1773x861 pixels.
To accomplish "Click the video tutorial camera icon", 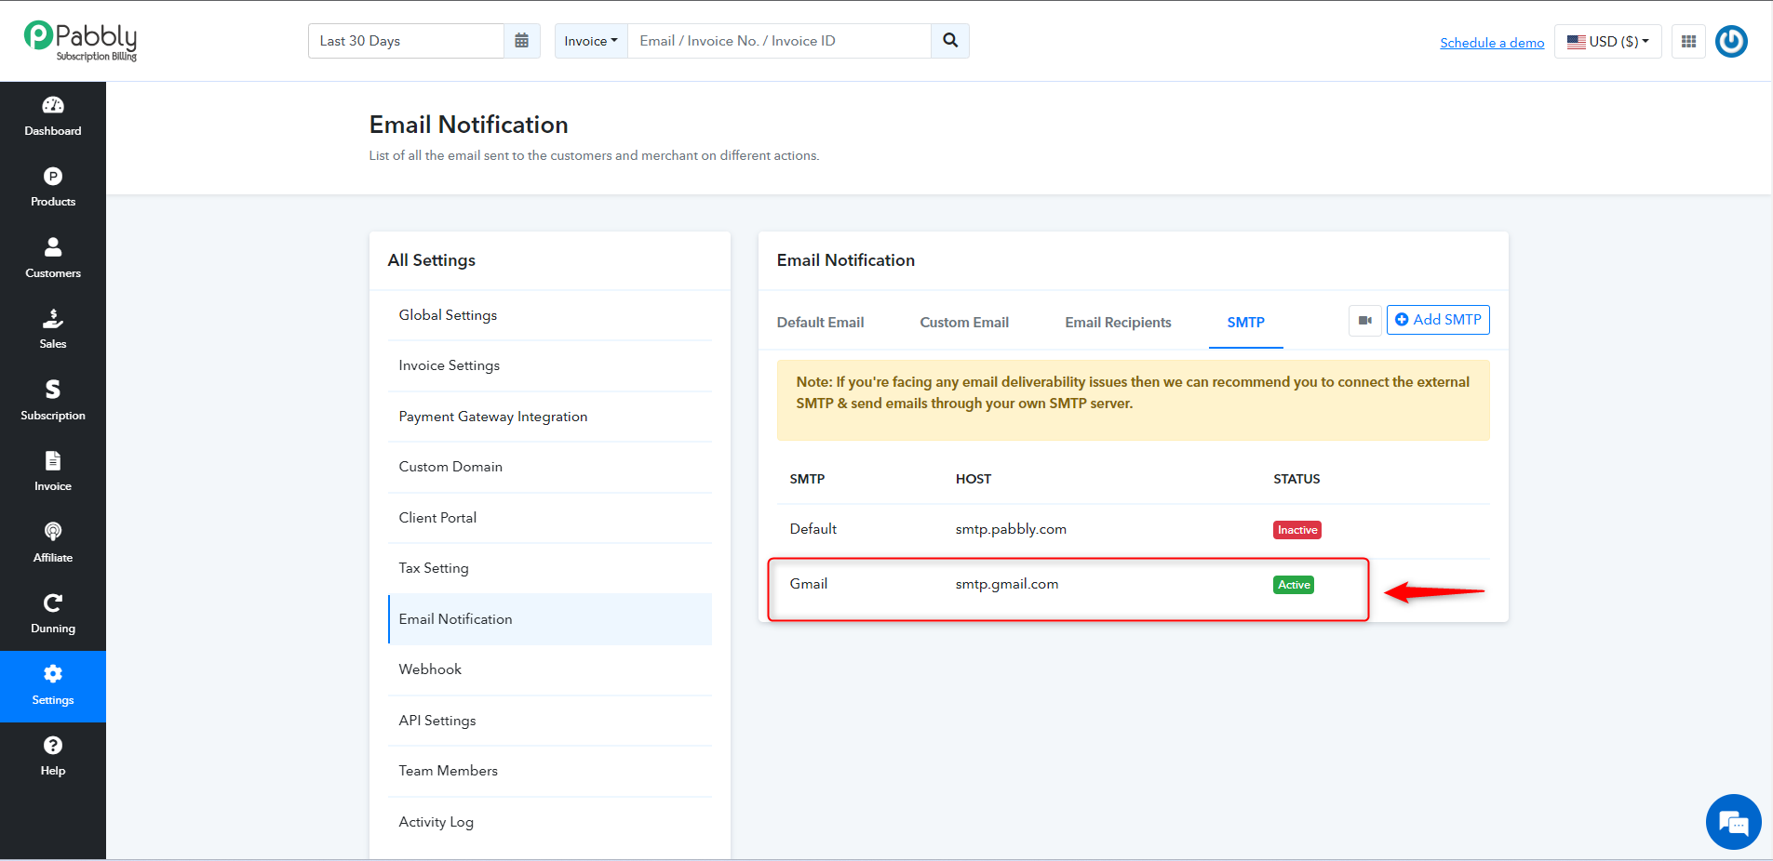I will point(1365,321).
